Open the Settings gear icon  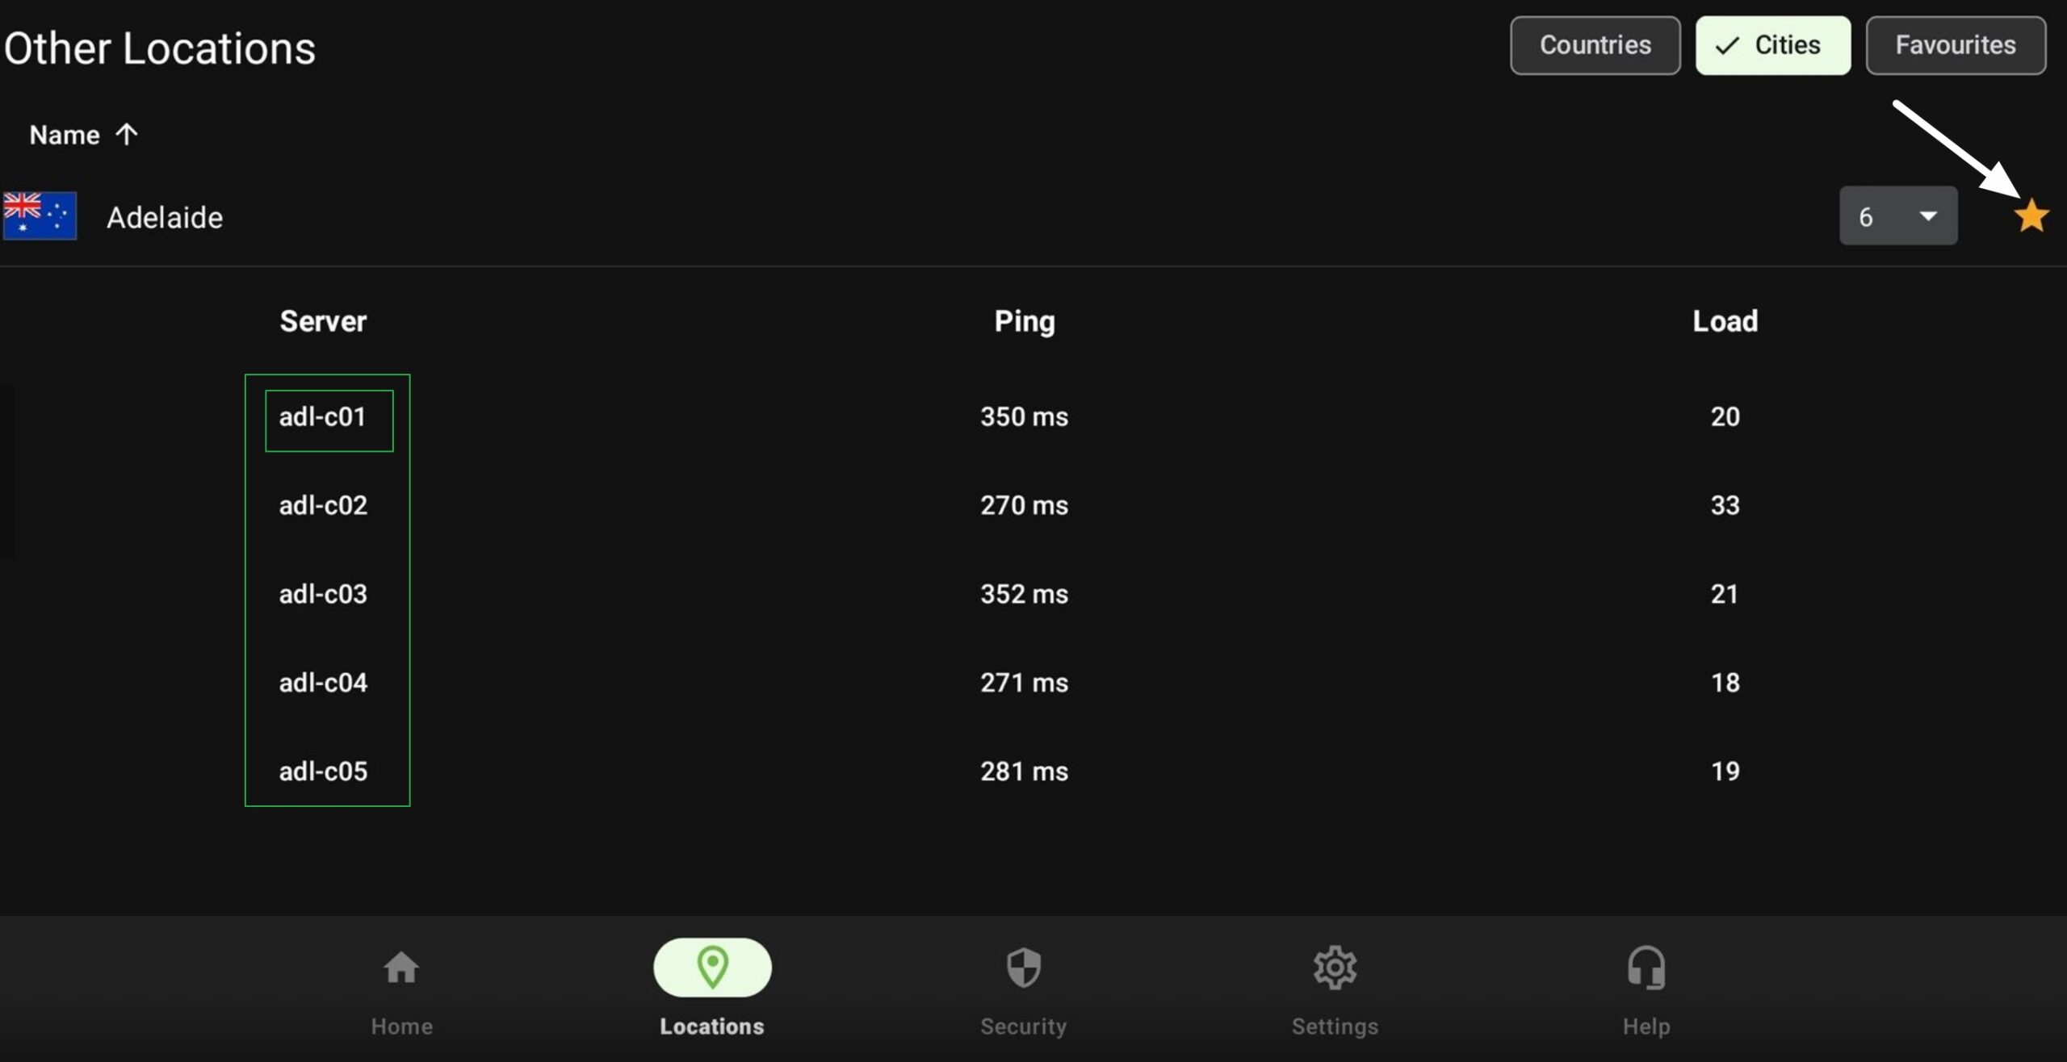[x=1335, y=968]
